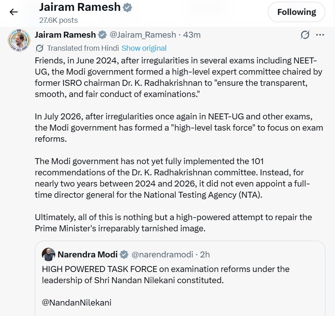Open Grok icon at top right of post
Viewport: 335px width, 316px height.
coord(305,35)
